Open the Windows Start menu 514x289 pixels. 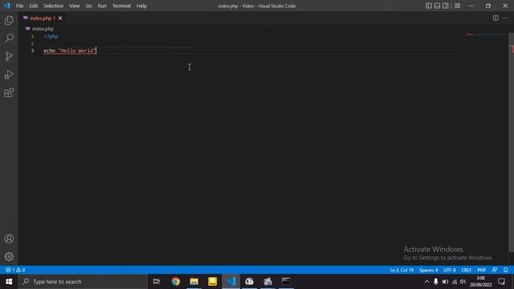click(x=9, y=282)
